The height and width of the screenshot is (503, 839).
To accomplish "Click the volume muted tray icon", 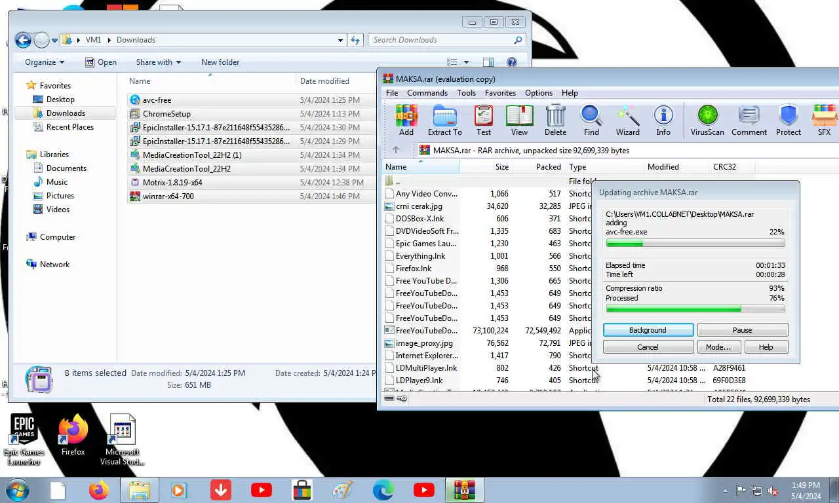I will pyautogui.click(x=773, y=491).
